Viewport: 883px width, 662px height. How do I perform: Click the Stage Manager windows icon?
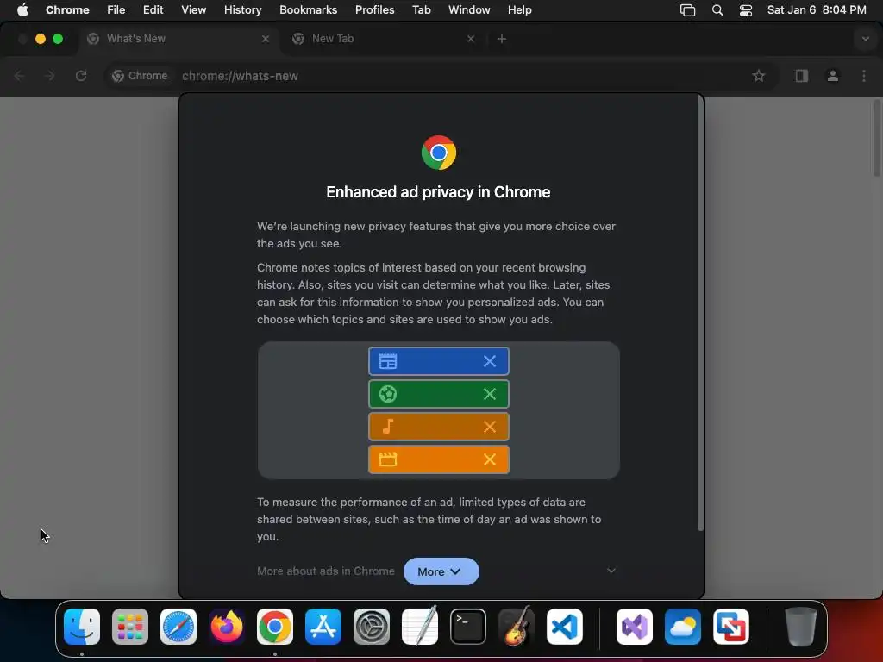click(687, 10)
